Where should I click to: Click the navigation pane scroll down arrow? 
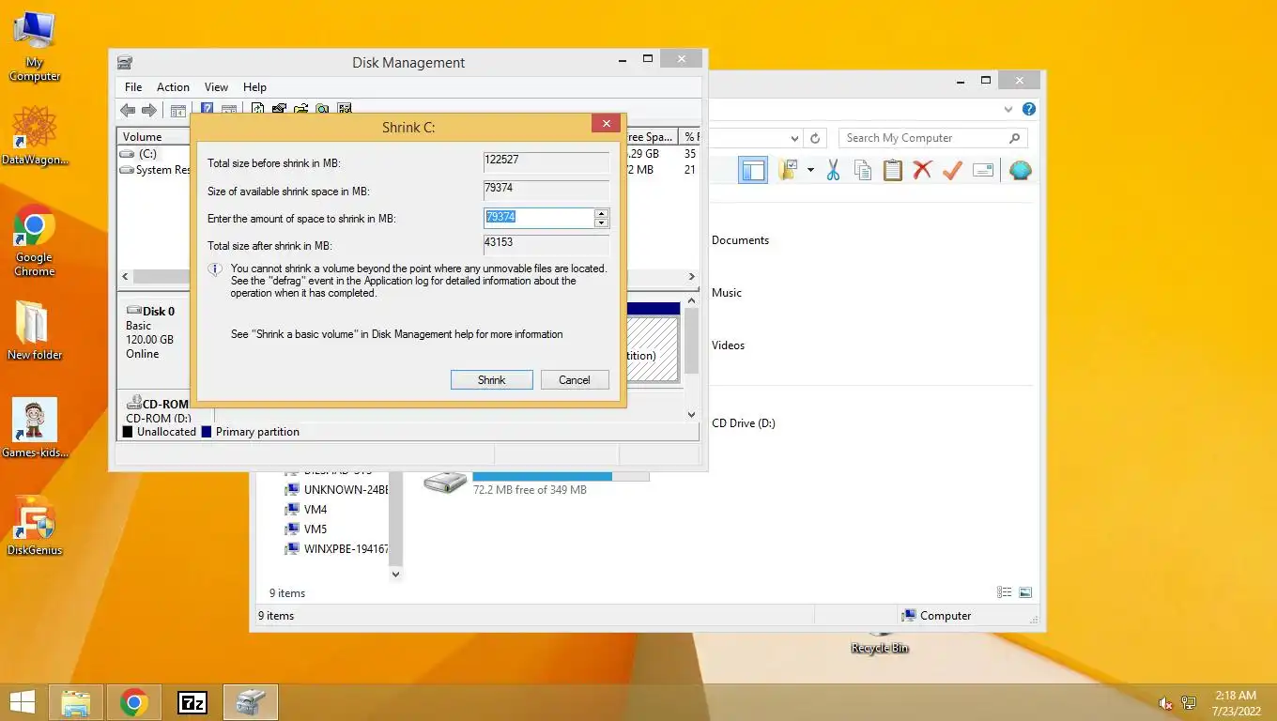pyautogui.click(x=395, y=574)
